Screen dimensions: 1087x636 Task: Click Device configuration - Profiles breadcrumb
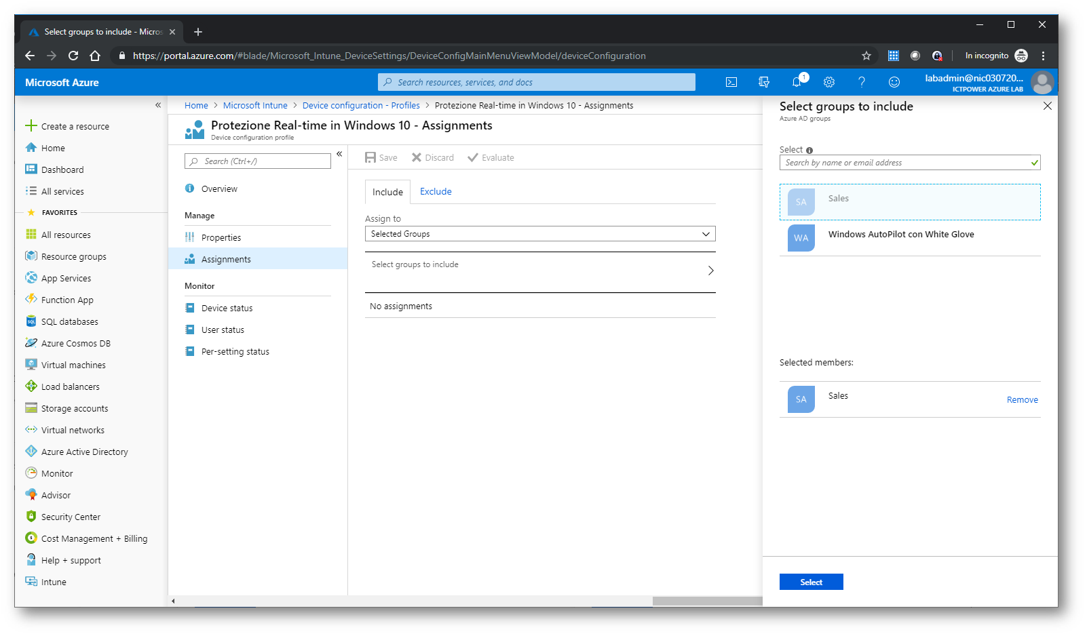click(x=361, y=105)
